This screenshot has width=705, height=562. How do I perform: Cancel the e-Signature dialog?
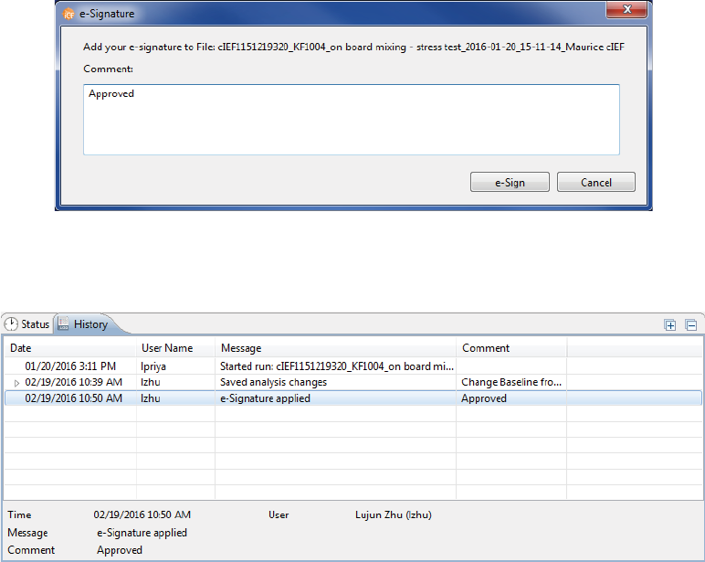595,182
